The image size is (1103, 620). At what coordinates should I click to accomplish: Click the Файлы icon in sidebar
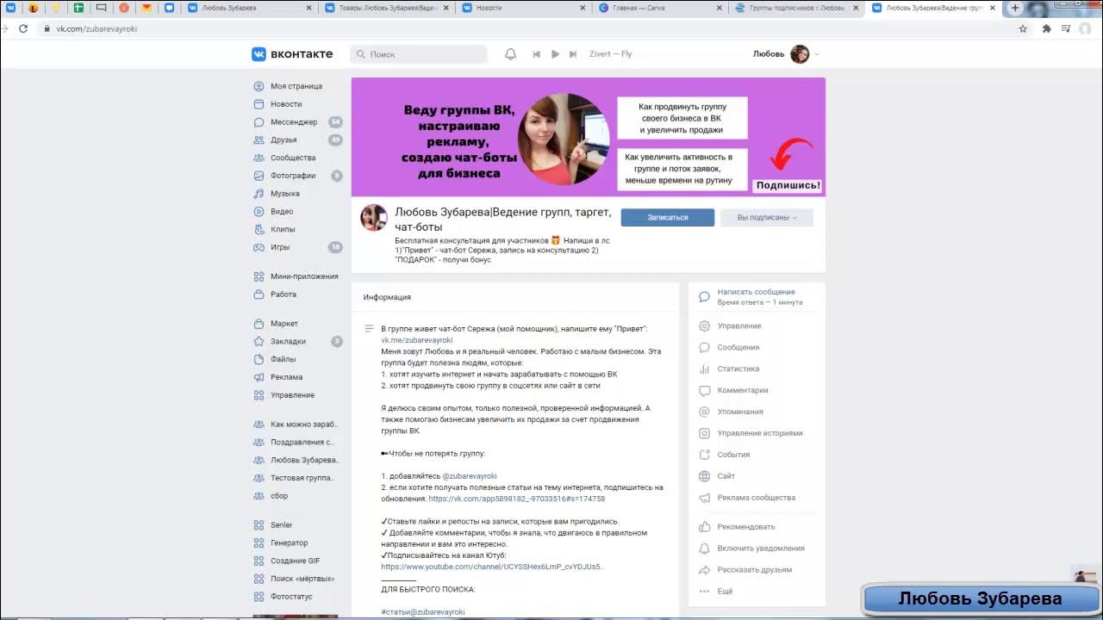point(259,359)
